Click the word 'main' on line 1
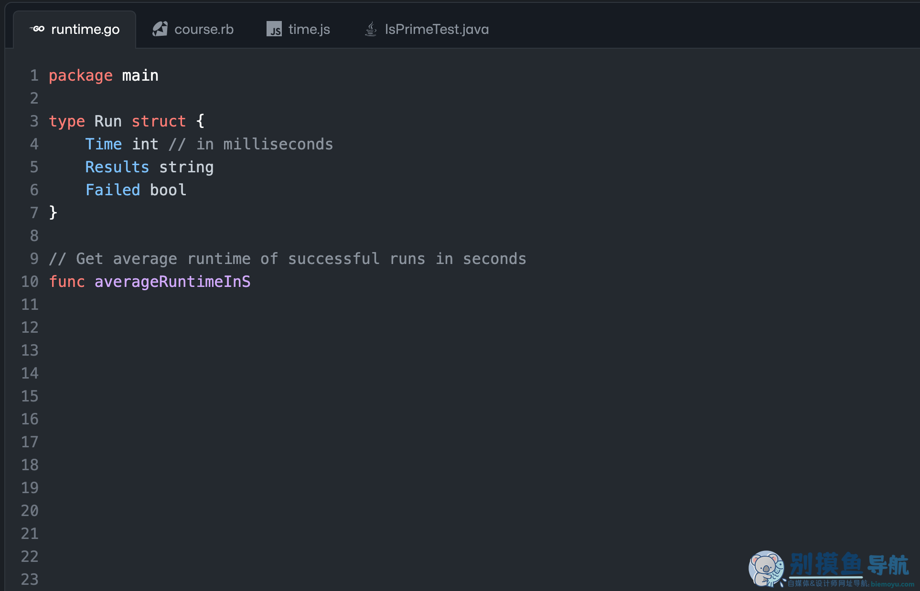Viewport: 920px width, 591px height. tap(140, 75)
